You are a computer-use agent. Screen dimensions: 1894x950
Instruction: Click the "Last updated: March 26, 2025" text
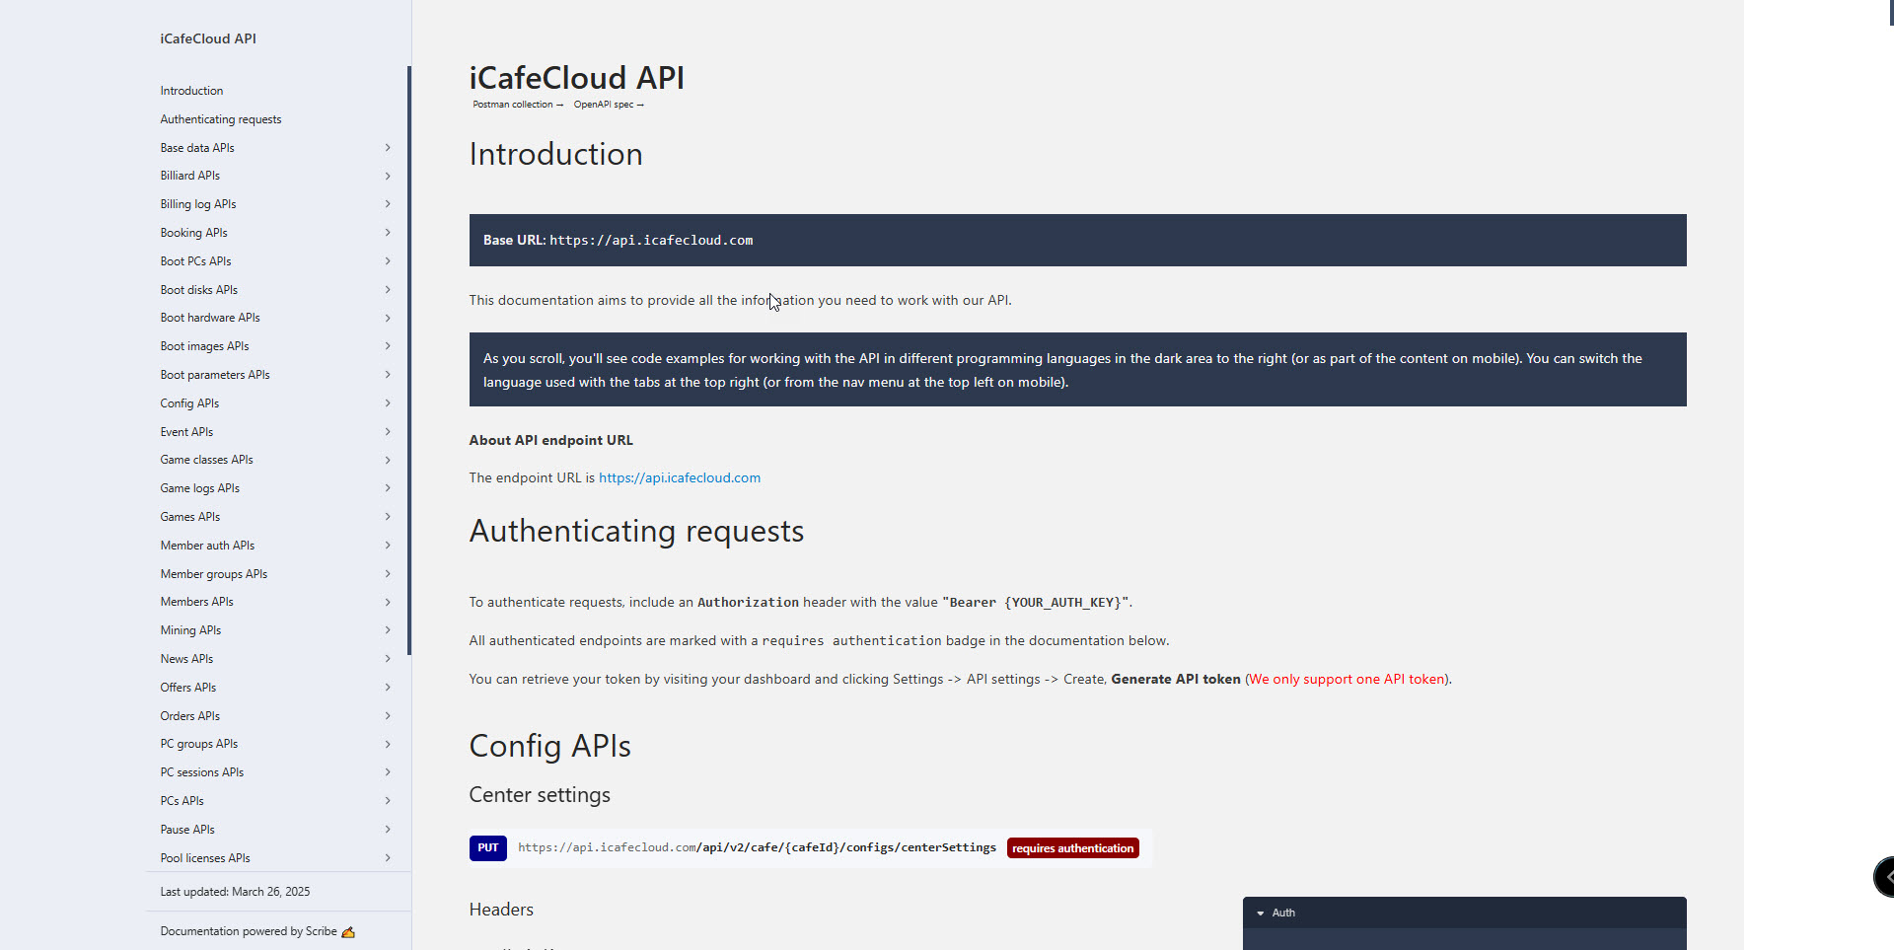pos(235,892)
